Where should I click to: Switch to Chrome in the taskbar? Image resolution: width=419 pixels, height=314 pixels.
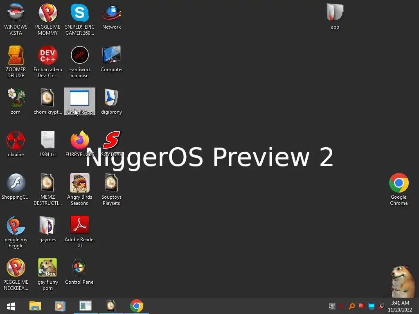(137, 306)
